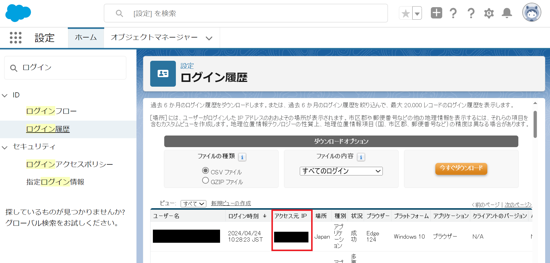Click the Salesforce cloud logo
Screen dimensions: 550x263
pos(18,13)
